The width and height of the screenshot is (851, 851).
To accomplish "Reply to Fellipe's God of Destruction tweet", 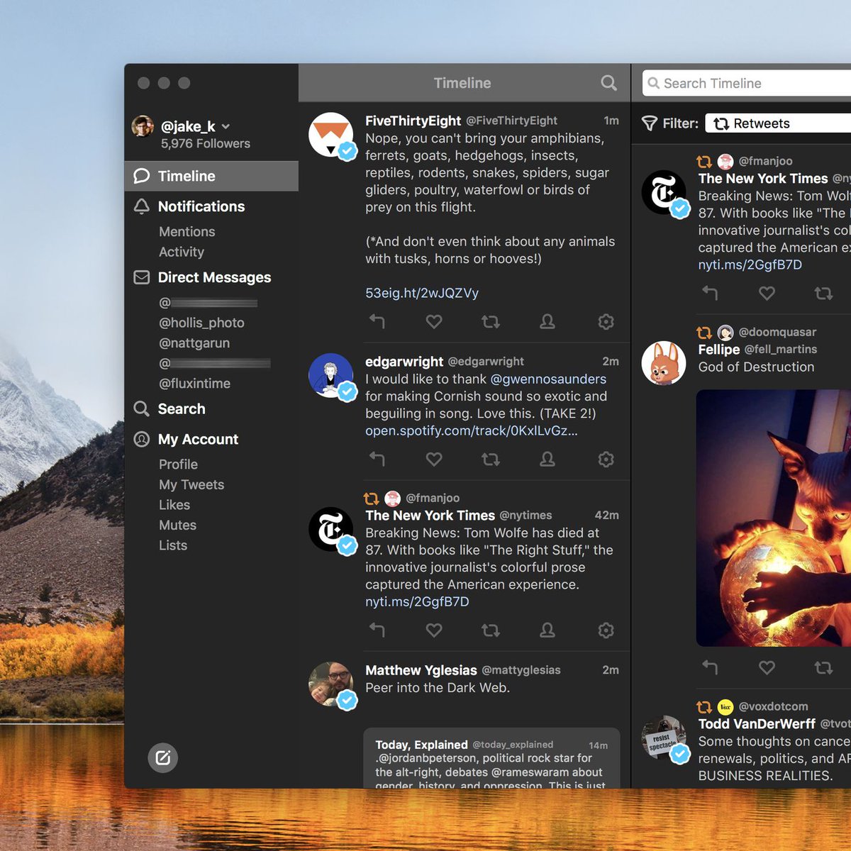I will point(710,667).
